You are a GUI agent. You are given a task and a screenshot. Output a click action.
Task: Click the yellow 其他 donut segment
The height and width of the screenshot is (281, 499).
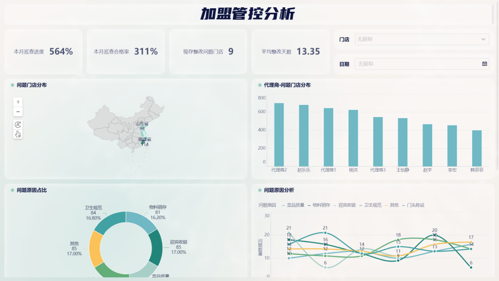pos(96,248)
